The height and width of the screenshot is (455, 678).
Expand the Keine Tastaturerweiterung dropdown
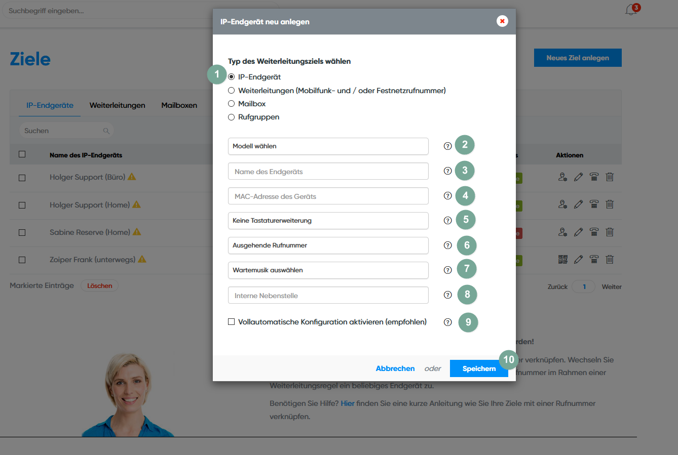tap(328, 221)
